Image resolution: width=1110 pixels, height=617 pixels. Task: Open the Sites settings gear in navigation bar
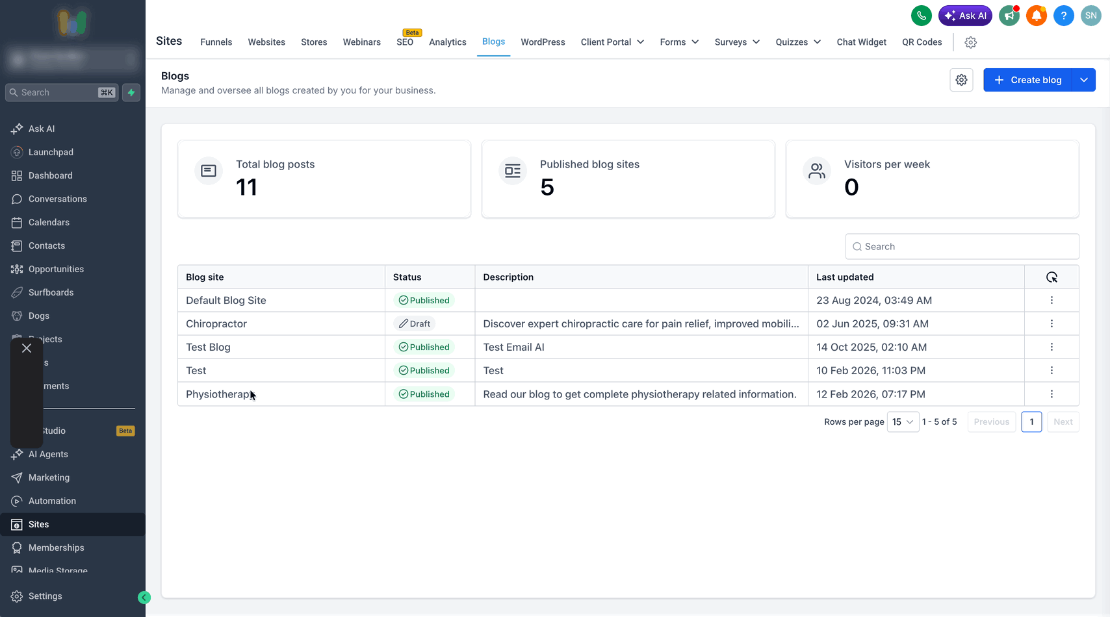[971, 42]
